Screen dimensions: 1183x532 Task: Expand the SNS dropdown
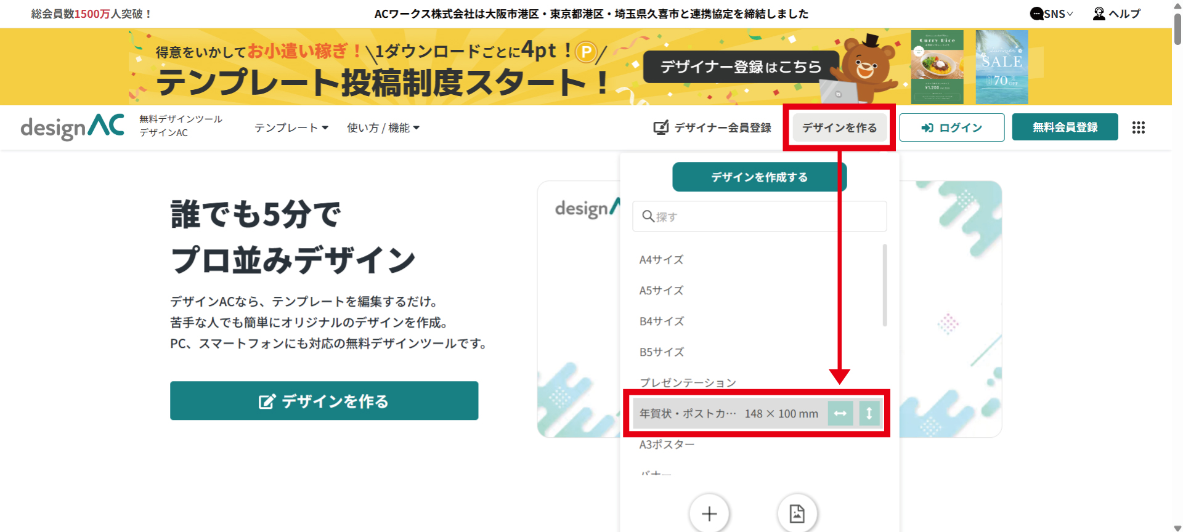pos(1052,14)
